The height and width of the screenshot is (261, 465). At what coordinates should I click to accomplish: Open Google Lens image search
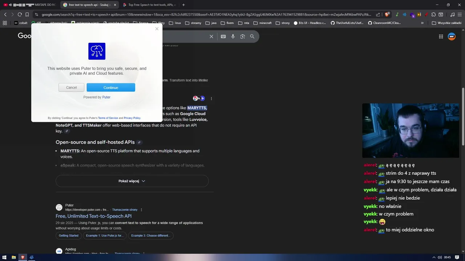click(x=243, y=36)
